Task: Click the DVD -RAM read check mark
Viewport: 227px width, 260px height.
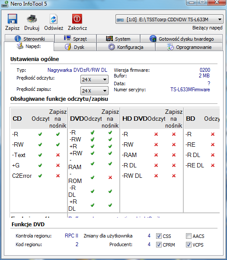Action: tap(93, 164)
